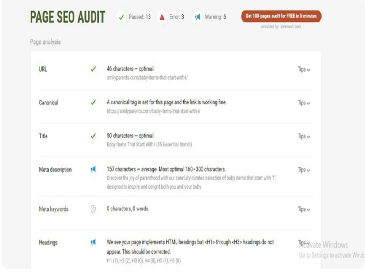Screen dimensions: 365x274
Task: Click "0 characters, 0 words." text
Action: pyautogui.click(x=128, y=209)
